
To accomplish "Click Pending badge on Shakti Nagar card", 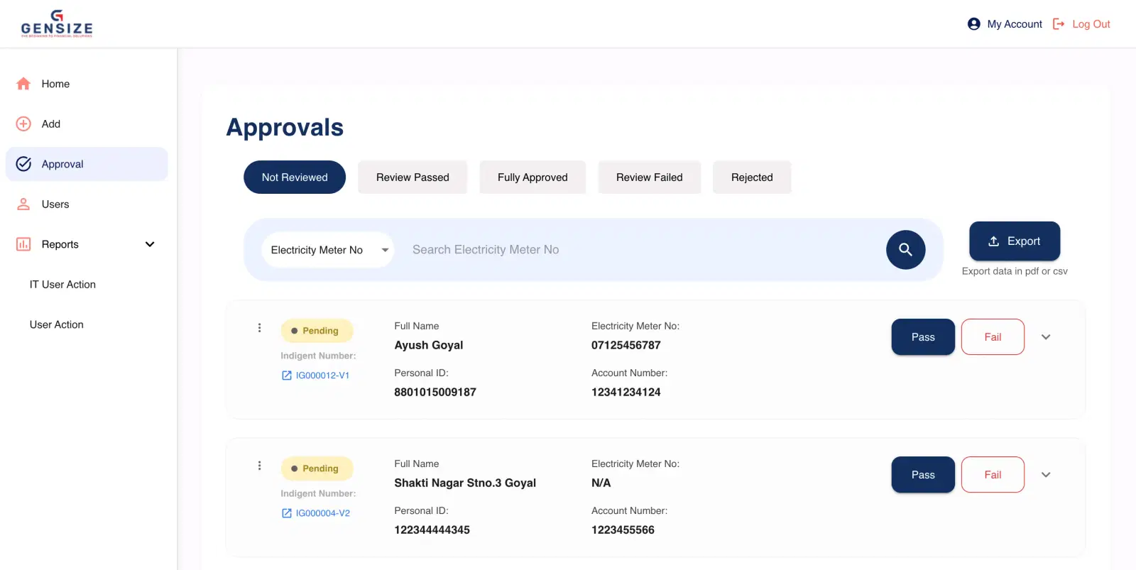I will click(x=317, y=468).
